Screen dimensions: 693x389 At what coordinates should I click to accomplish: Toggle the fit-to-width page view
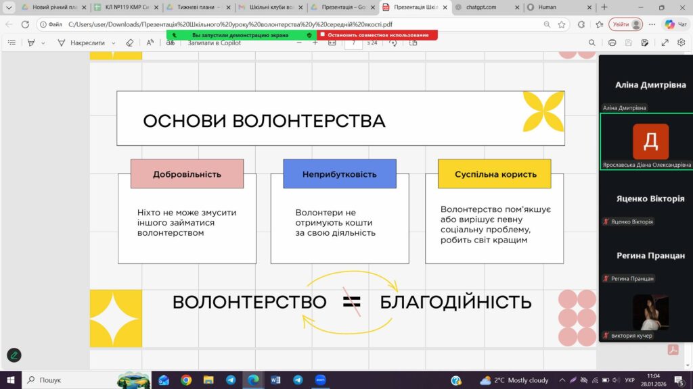[332, 43]
